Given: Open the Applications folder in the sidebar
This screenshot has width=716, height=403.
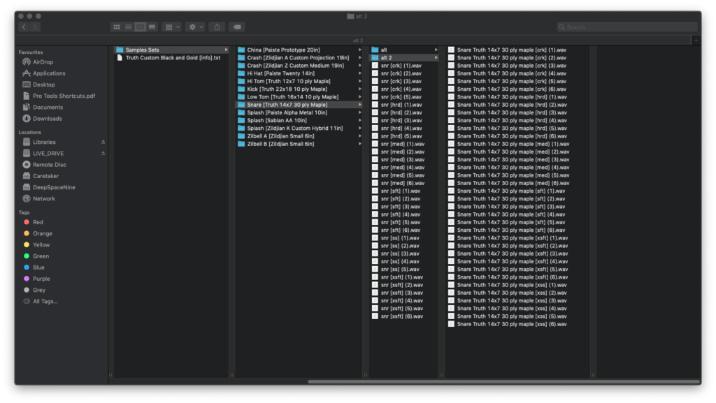Looking at the screenshot, I should tap(48, 73).
